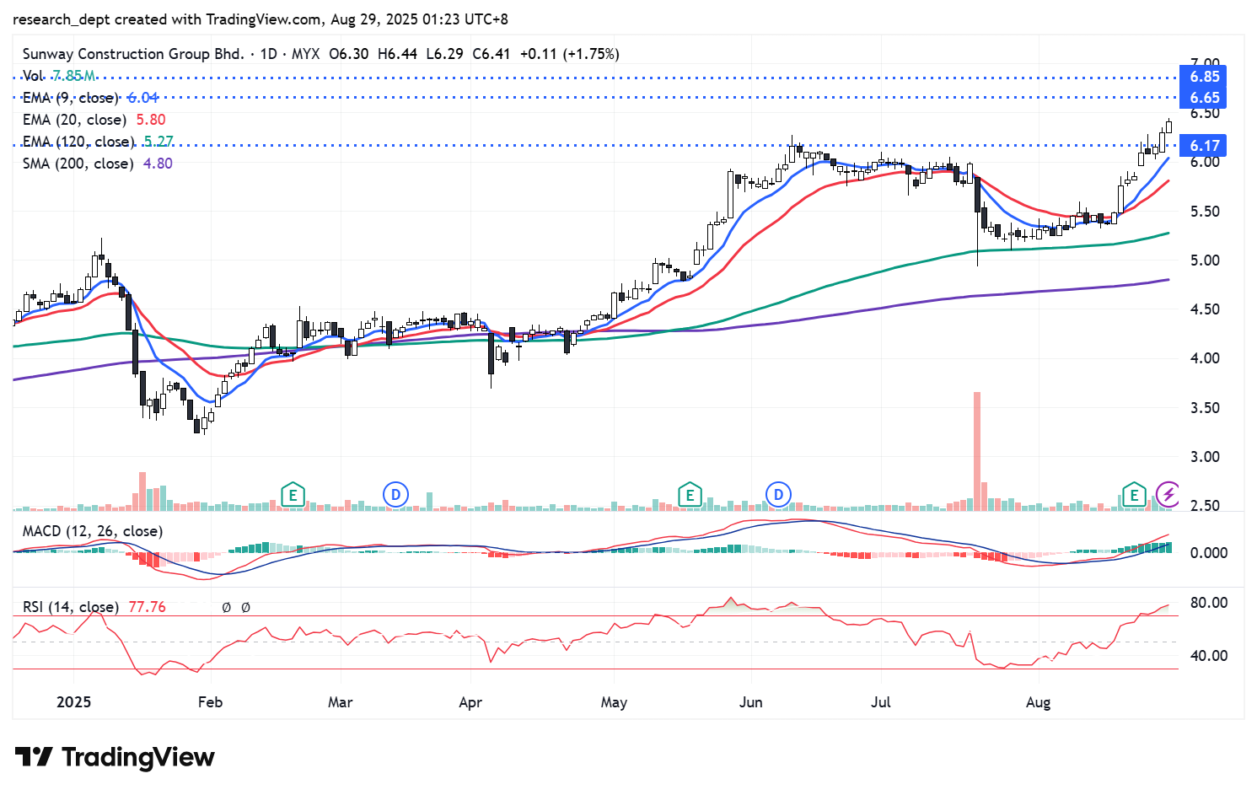Open the dividend 'D' marker in June
1257x795 pixels.
point(778,495)
